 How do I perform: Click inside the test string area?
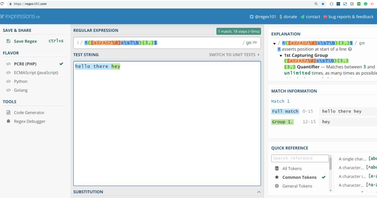coord(167,124)
